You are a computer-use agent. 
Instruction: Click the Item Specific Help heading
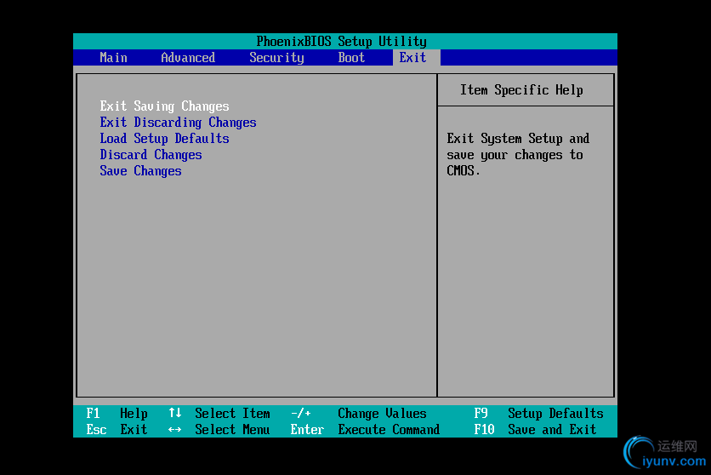(521, 90)
